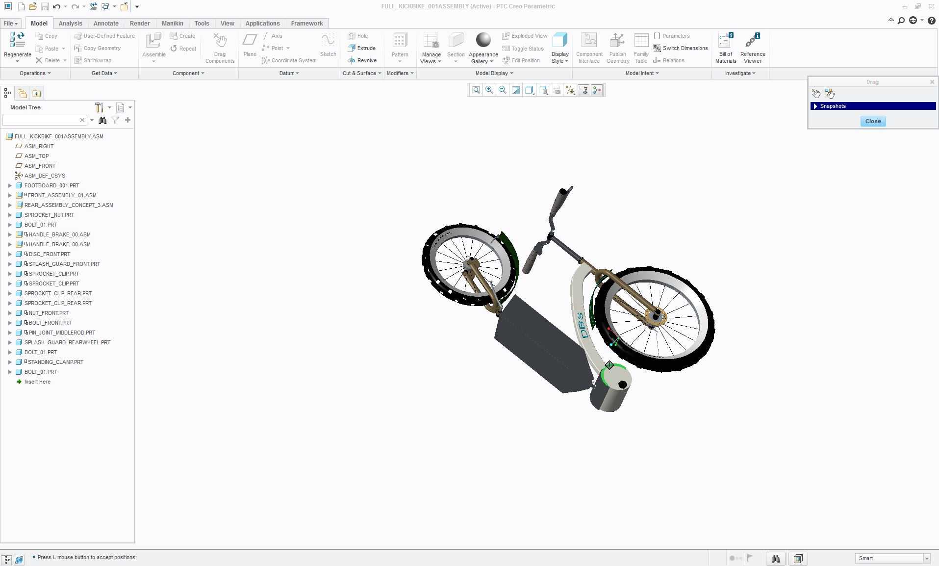Click the Zoom In icon
The width and height of the screenshot is (939, 566).
[x=489, y=90]
